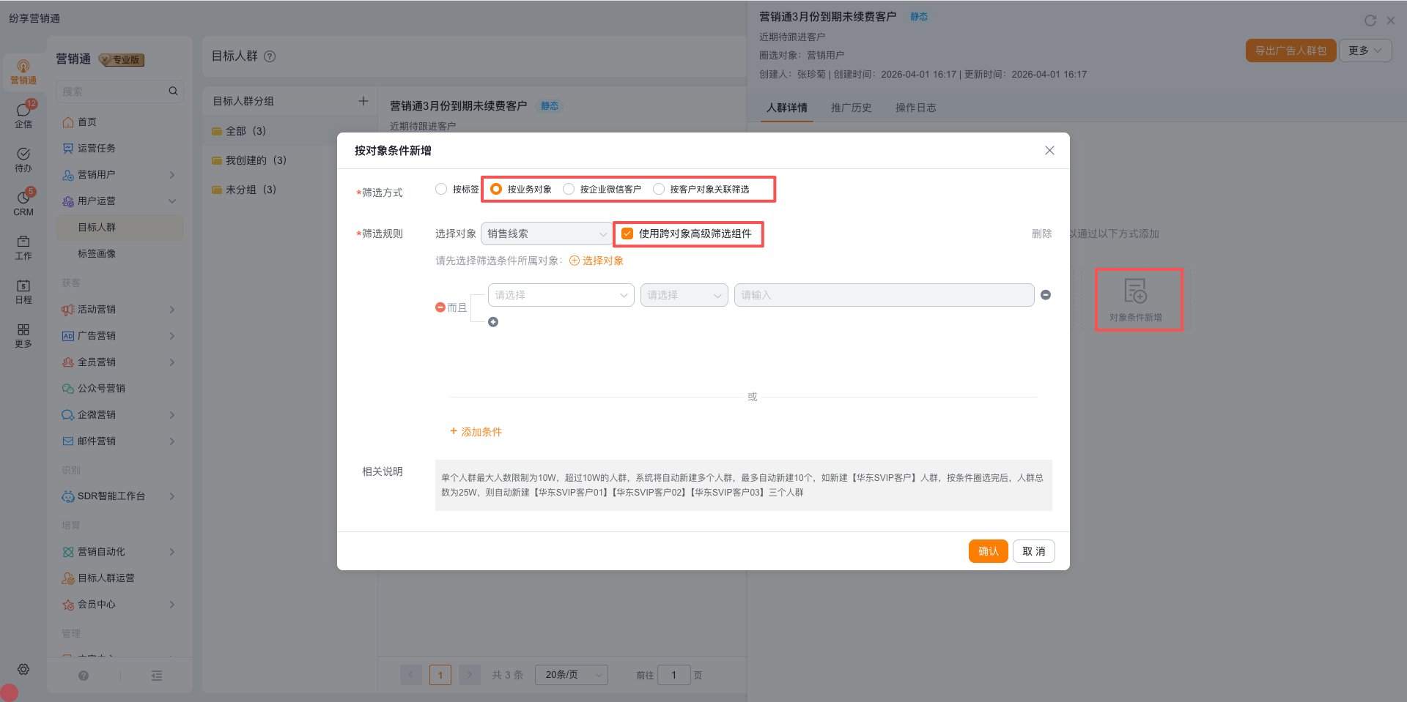The width and height of the screenshot is (1407, 702).
Task: Close the 按对象条件新增 dialog
Action: point(1049,150)
